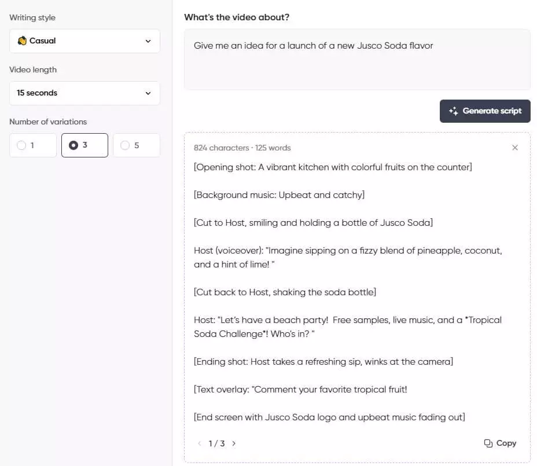The height and width of the screenshot is (466, 537).
Task: Close the generated script panel
Action: click(x=515, y=148)
